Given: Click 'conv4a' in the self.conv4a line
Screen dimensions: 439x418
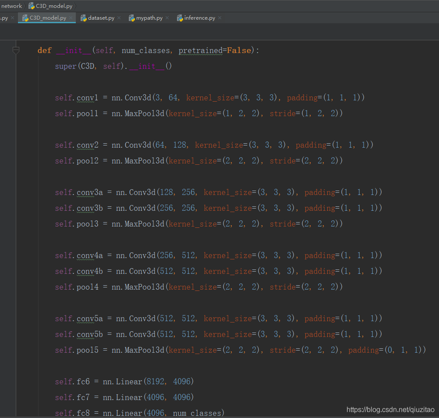Looking at the screenshot, I should (x=89, y=255).
